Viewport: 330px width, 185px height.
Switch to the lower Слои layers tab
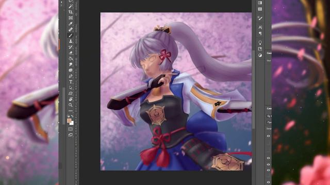pyautogui.click(x=269, y=108)
